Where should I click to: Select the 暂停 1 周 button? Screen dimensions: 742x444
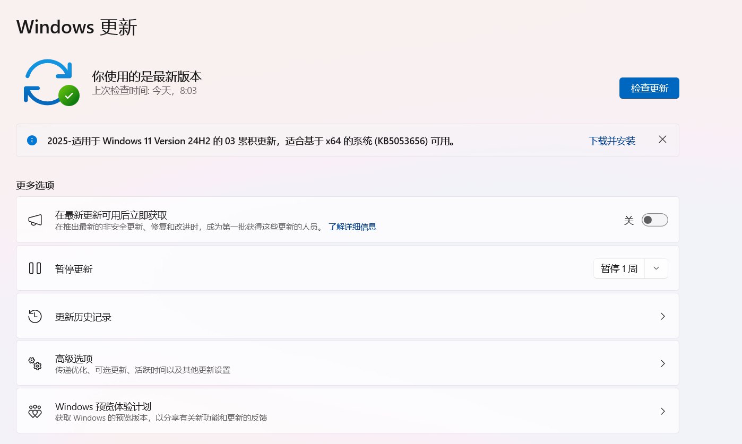tap(619, 268)
